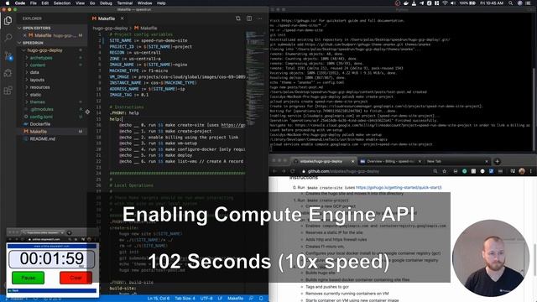The height and width of the screenshot is (302, 537).
Task: Click the feedback icon in status bar
Action: click(252, 299)
